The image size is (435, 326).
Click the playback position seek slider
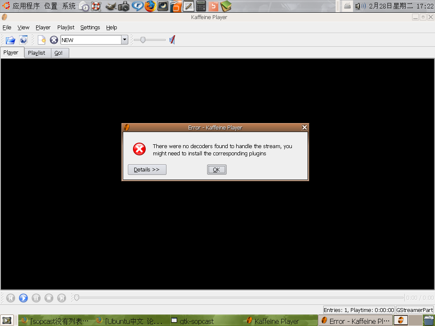(x=239, y=298)
